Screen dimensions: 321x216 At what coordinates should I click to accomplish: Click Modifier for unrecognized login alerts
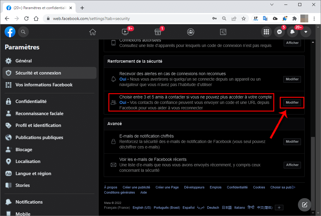pos(292,79)
